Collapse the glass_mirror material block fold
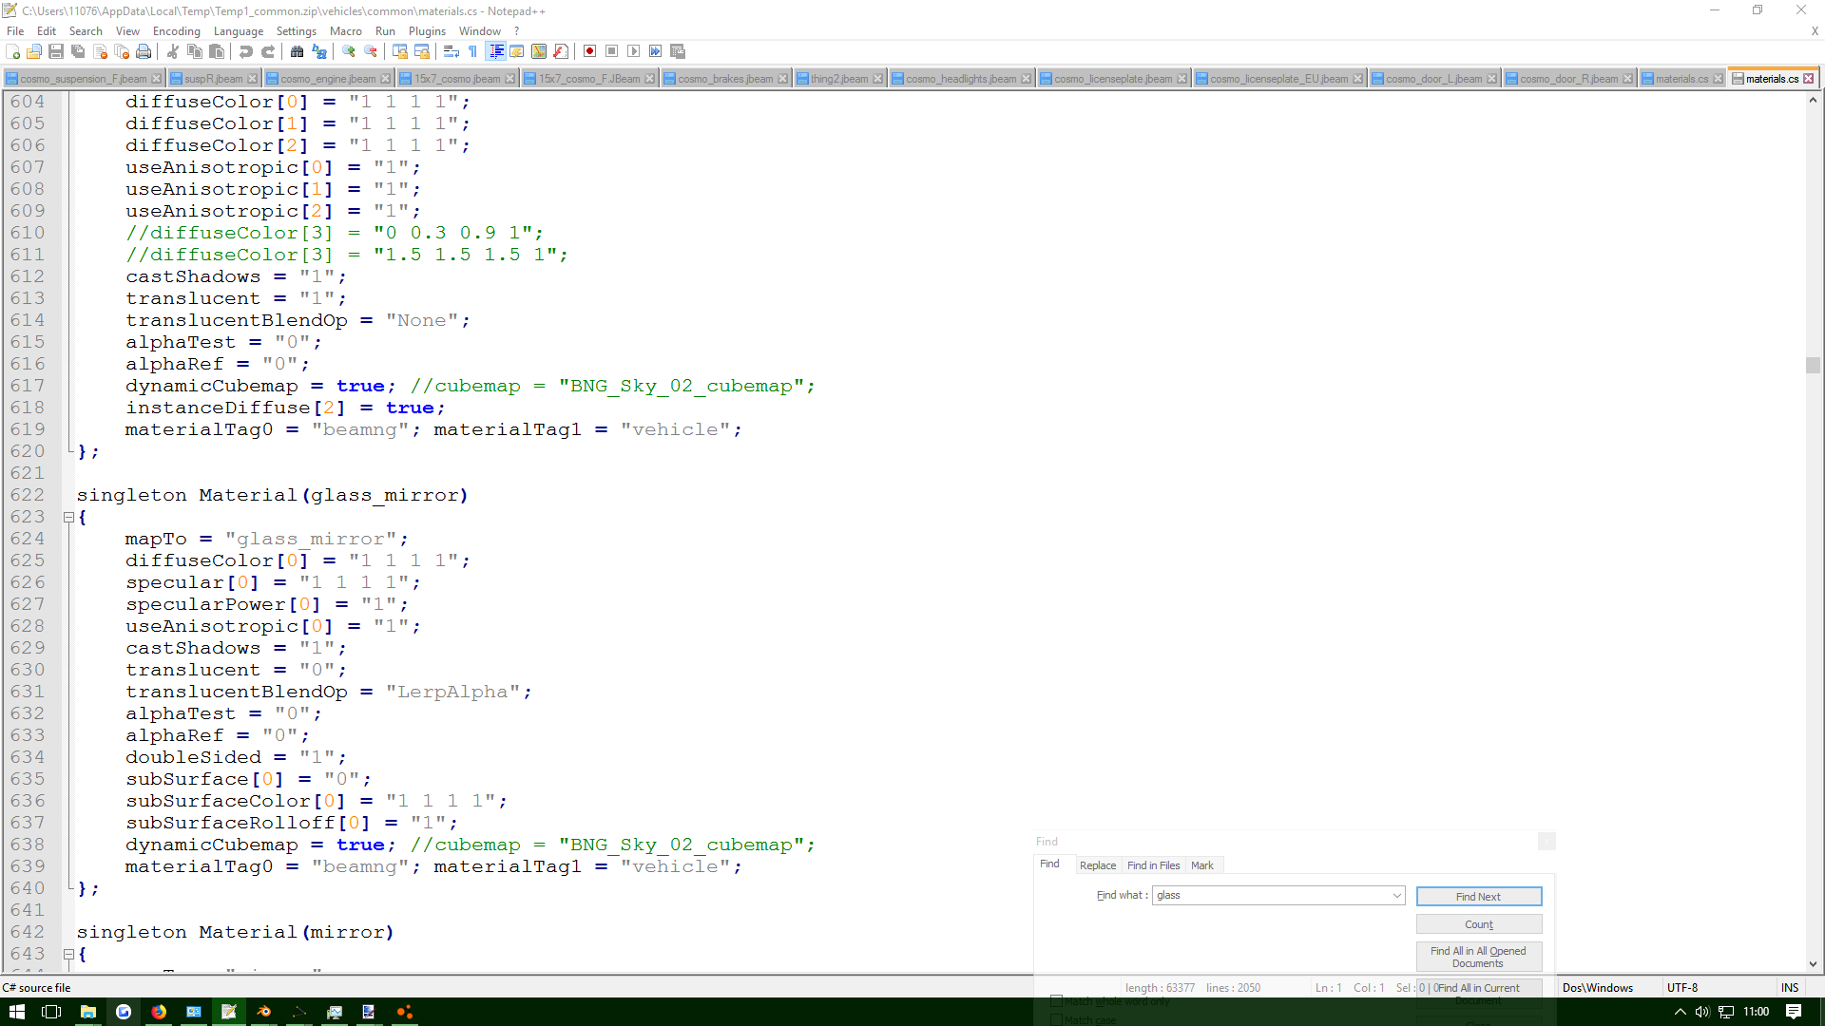The image size is (1825, 1026). 68,518
